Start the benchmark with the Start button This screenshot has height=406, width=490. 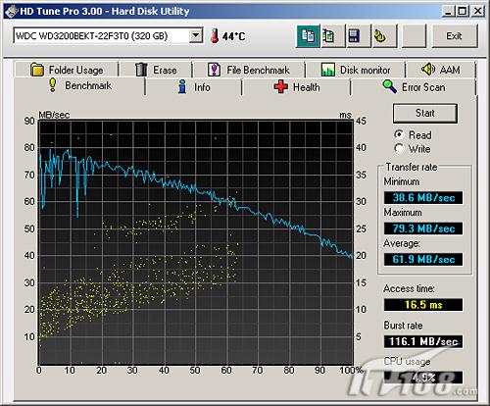point(425,113)
